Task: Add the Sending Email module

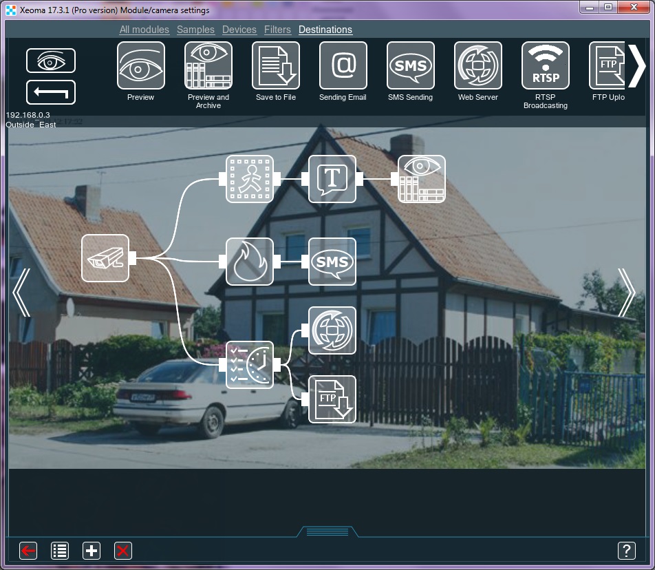Action: click(343, 65)
